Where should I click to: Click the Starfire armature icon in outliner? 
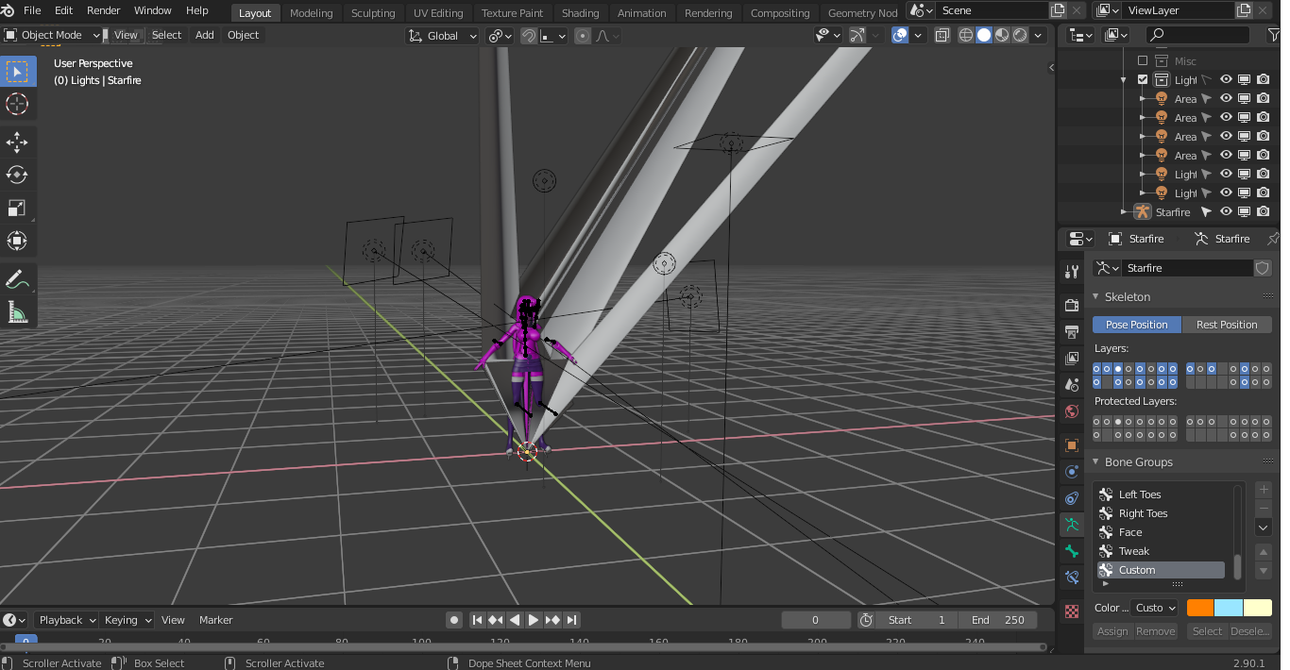coord(1142,212)
